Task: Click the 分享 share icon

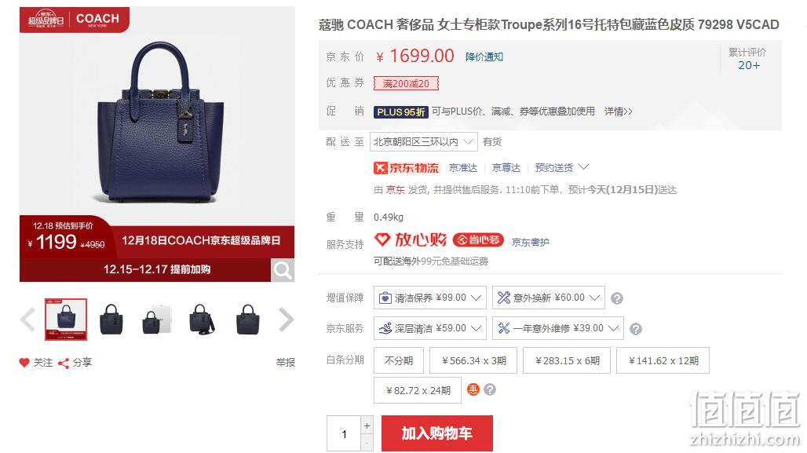Action: click(64, 363)
